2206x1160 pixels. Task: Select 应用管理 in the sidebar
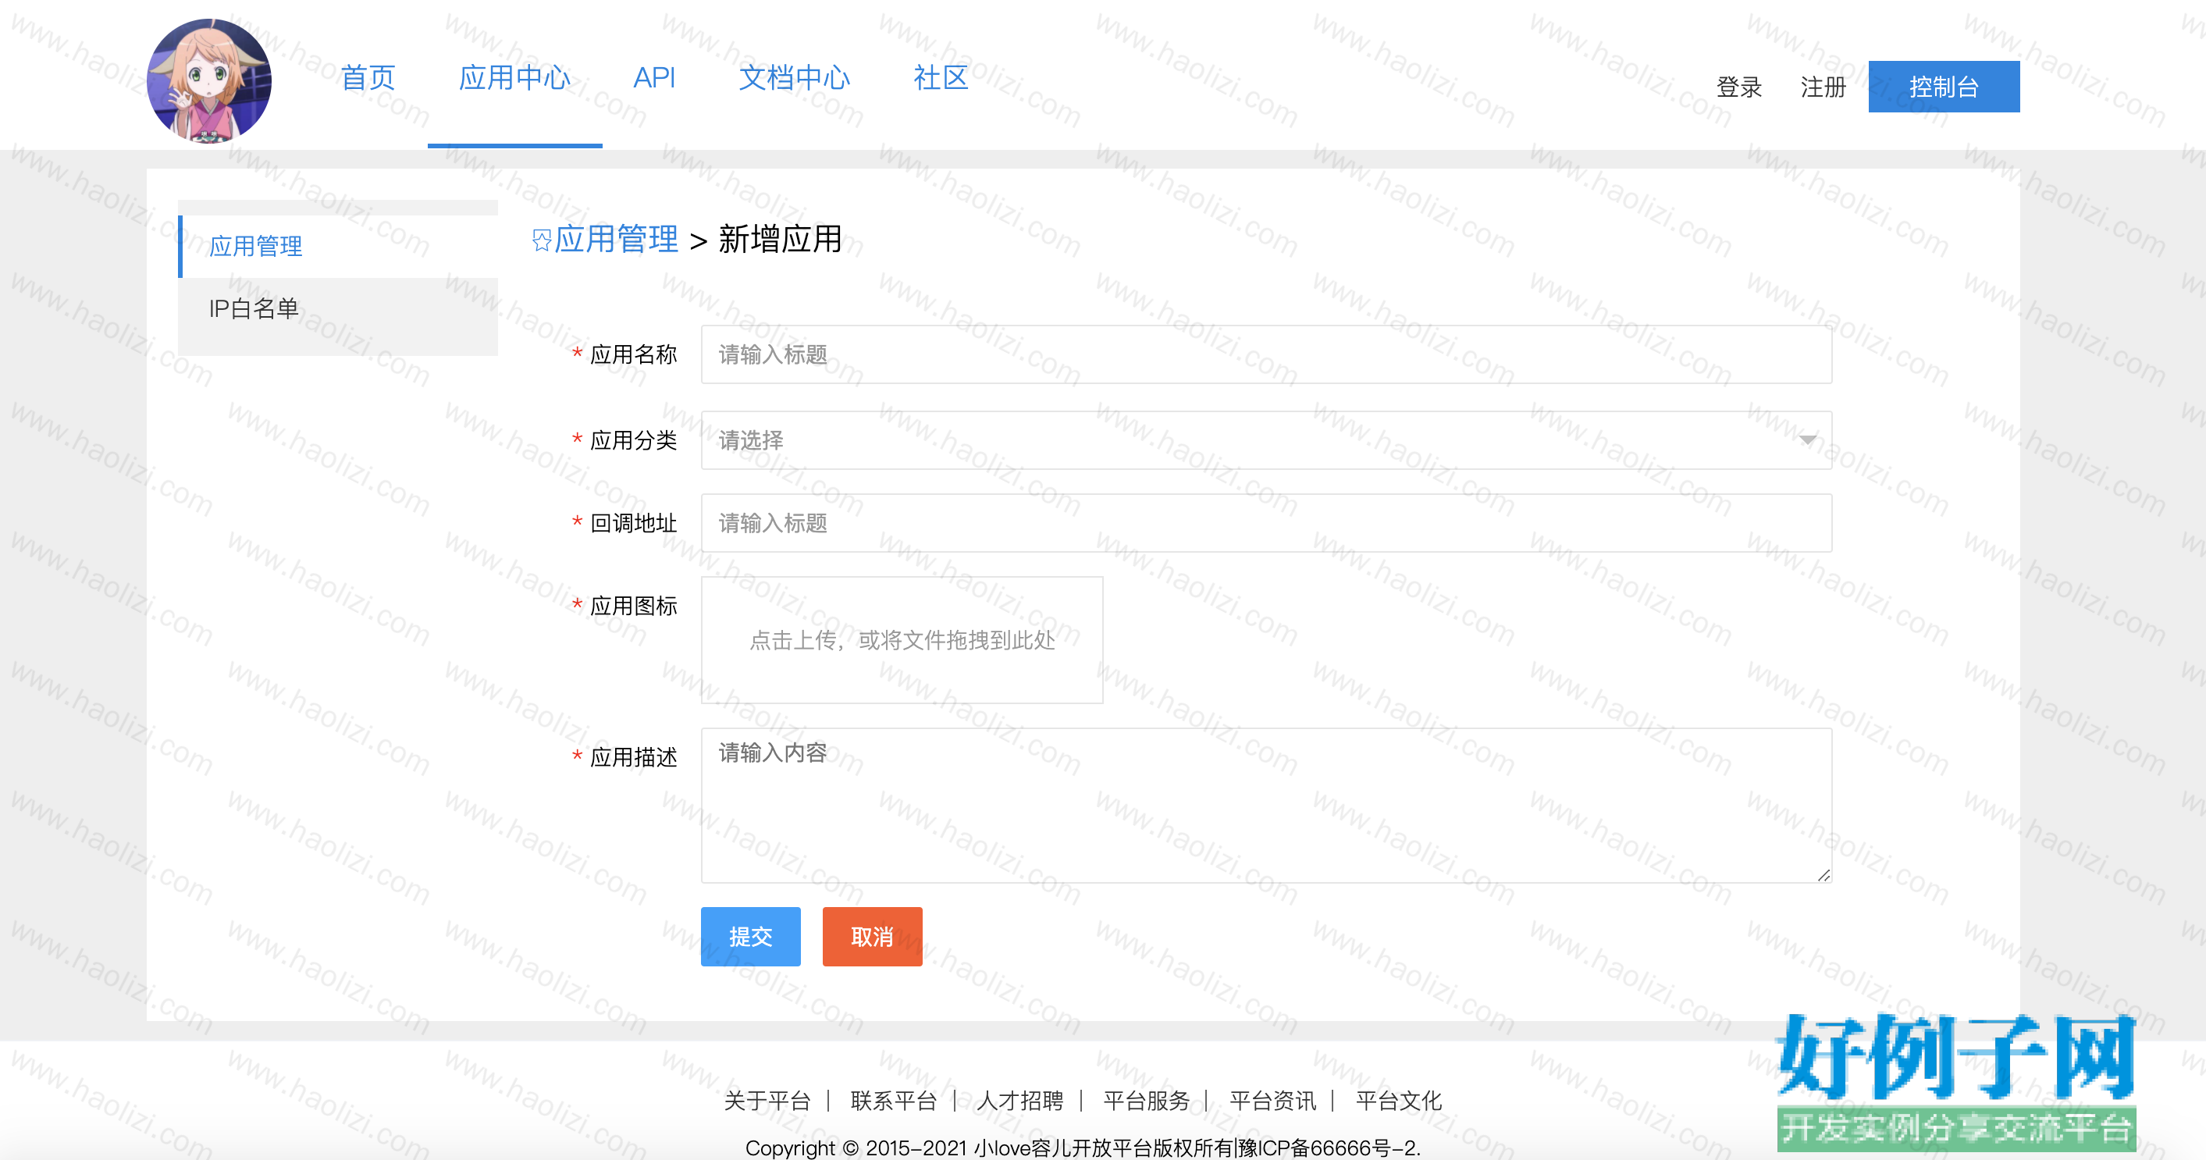(x=338, y=247)
